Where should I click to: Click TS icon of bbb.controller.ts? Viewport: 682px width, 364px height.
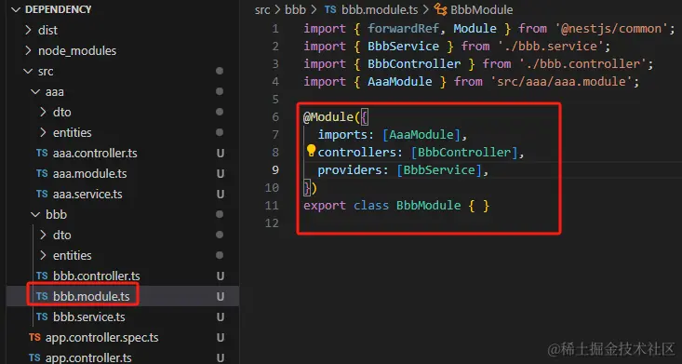[42, 276]
